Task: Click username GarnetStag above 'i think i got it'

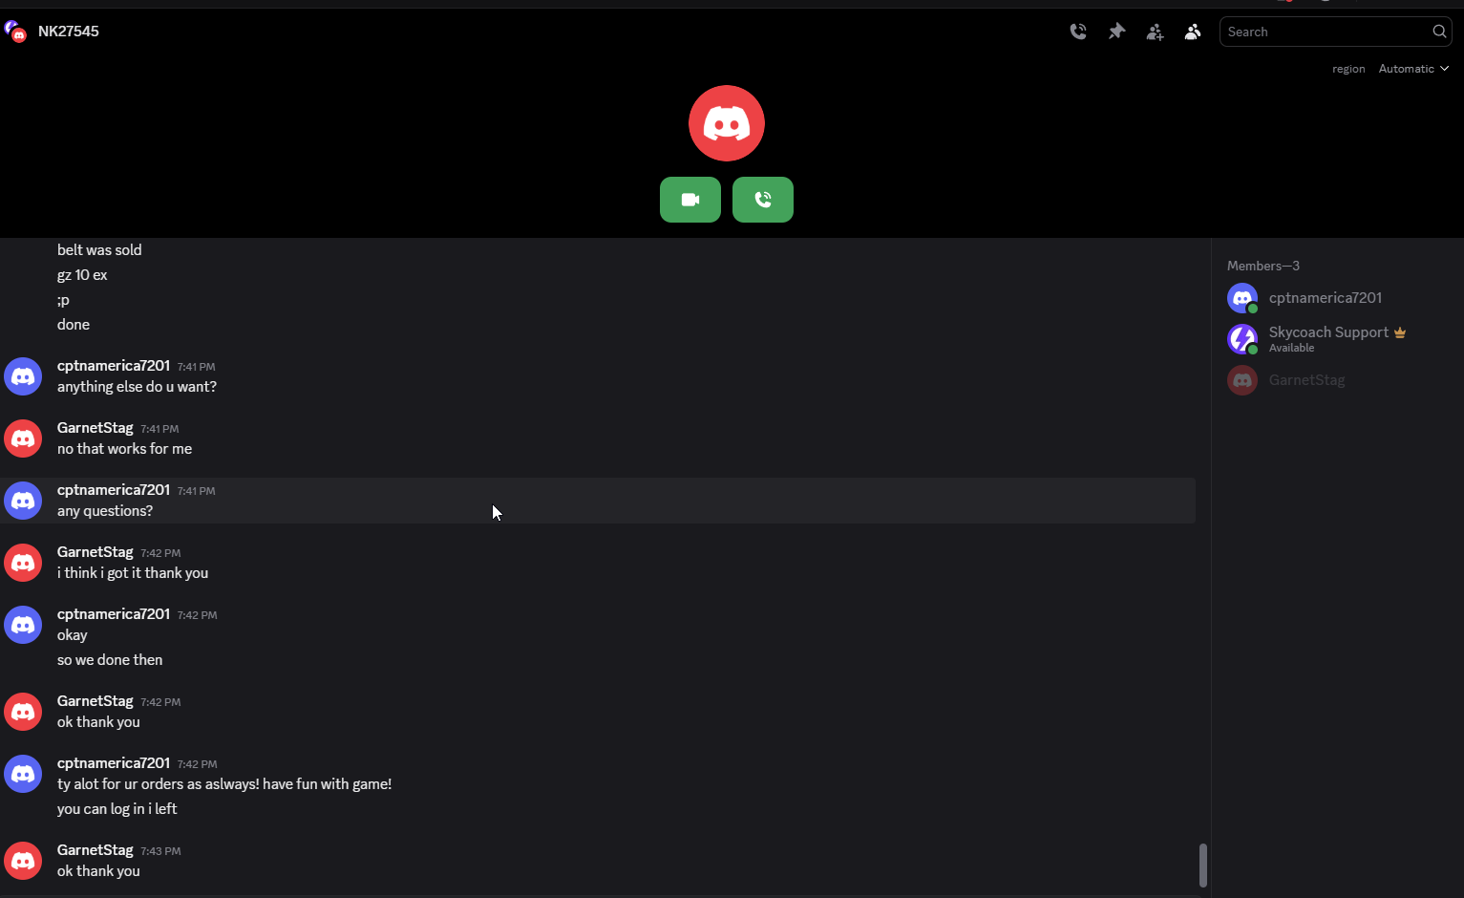Action: pyautogui.click(x=95, y=552)
